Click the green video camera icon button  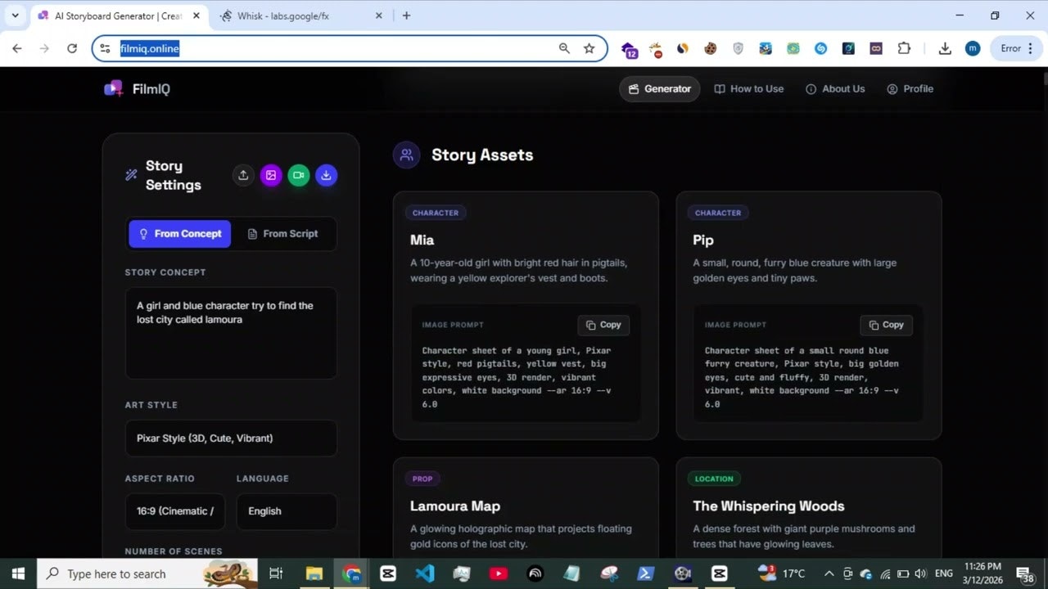[x=299, y=175]
